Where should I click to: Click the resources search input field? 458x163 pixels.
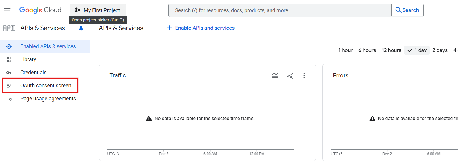[x=280, y=10]
